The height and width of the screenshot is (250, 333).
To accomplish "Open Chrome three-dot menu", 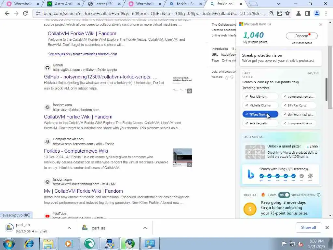I will pyautogui.click(x=326, y=13).
